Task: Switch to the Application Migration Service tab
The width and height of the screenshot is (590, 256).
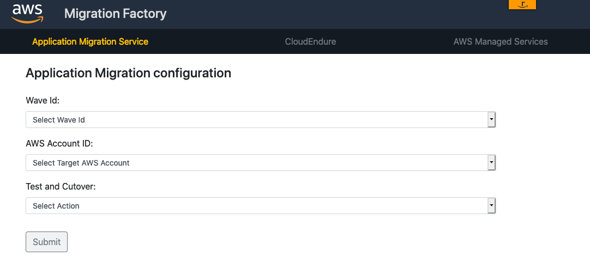Action: [90, 41]
